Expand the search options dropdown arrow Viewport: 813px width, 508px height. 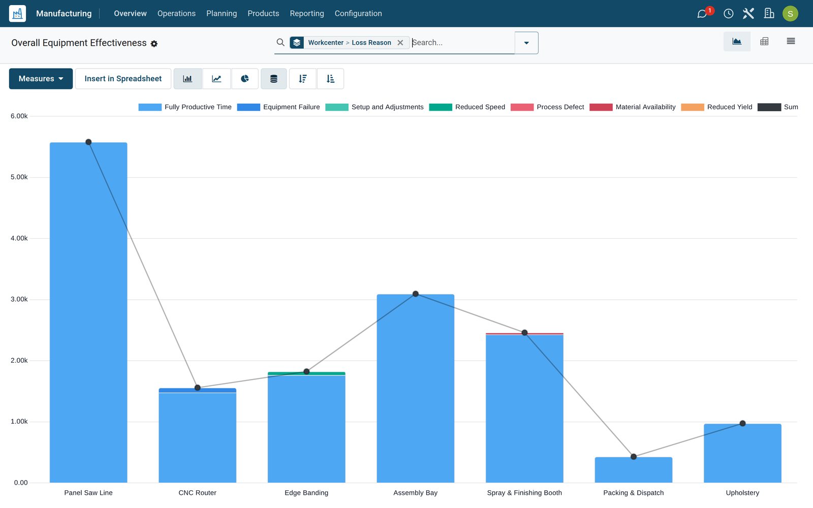click(x=526, y=43)
